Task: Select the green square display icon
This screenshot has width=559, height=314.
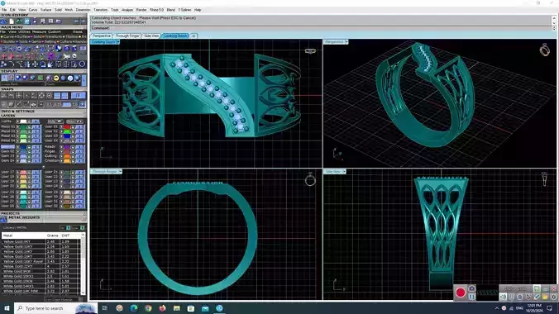Action: tap(41, 78)
